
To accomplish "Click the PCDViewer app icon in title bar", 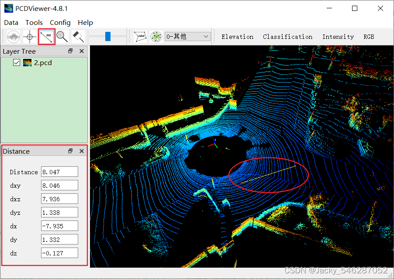I will tap(9, 8).
